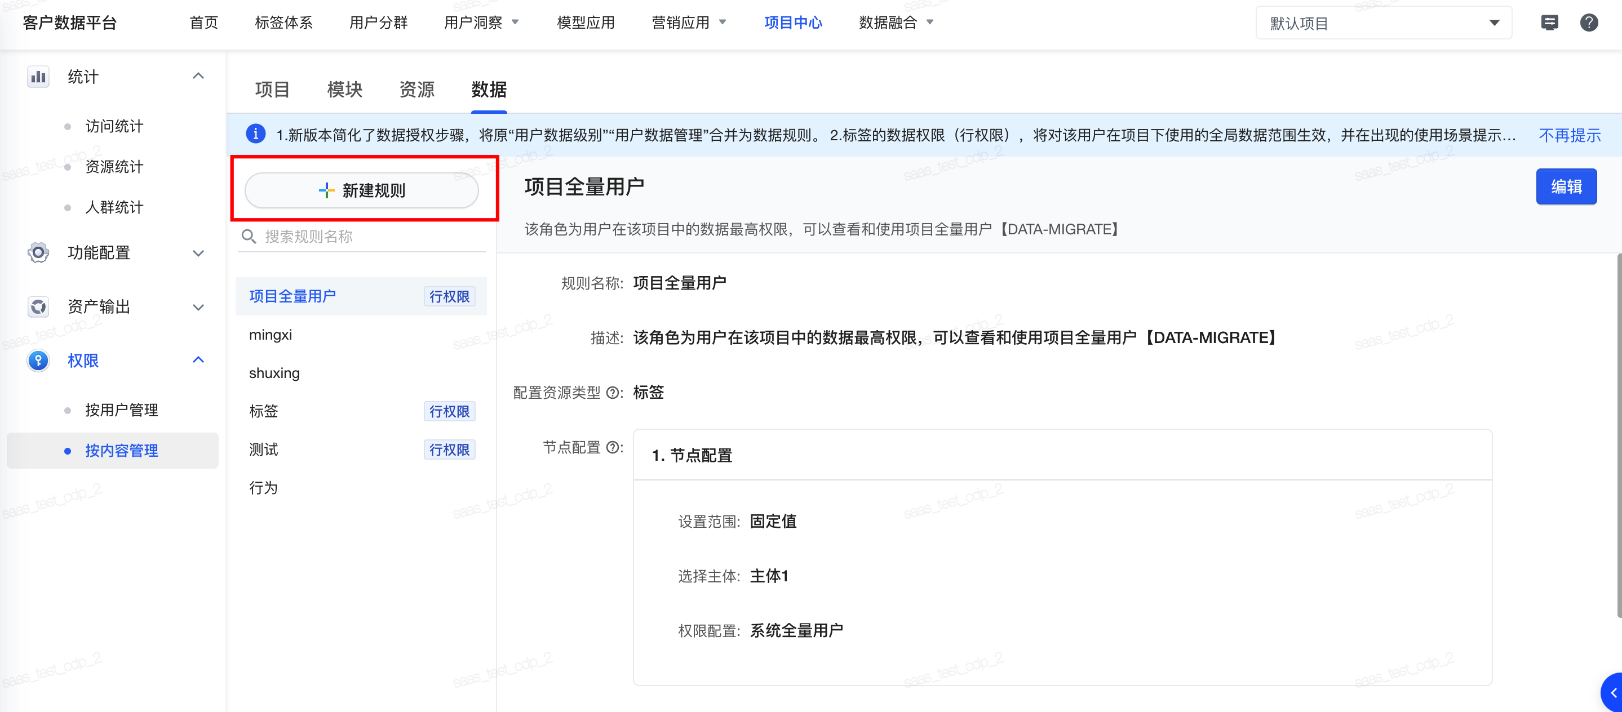The height and width of the screenshot is (712, 1622).
Task: Click the blue info icon in banner
Action: 255,134
